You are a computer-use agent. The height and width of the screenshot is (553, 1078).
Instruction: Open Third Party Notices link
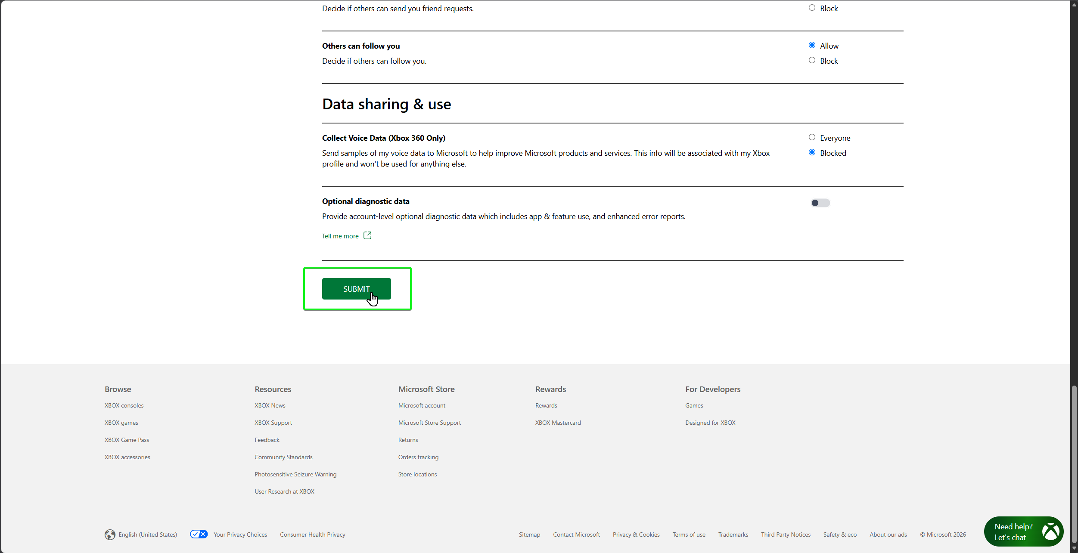786,534
